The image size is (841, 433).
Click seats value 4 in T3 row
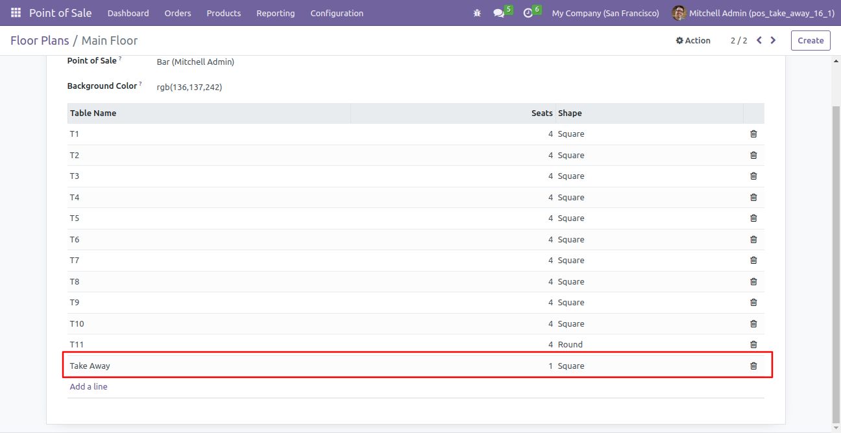551,176
